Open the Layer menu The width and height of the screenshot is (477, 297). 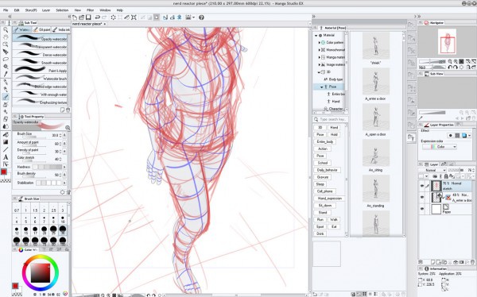[x=46, y=10]
